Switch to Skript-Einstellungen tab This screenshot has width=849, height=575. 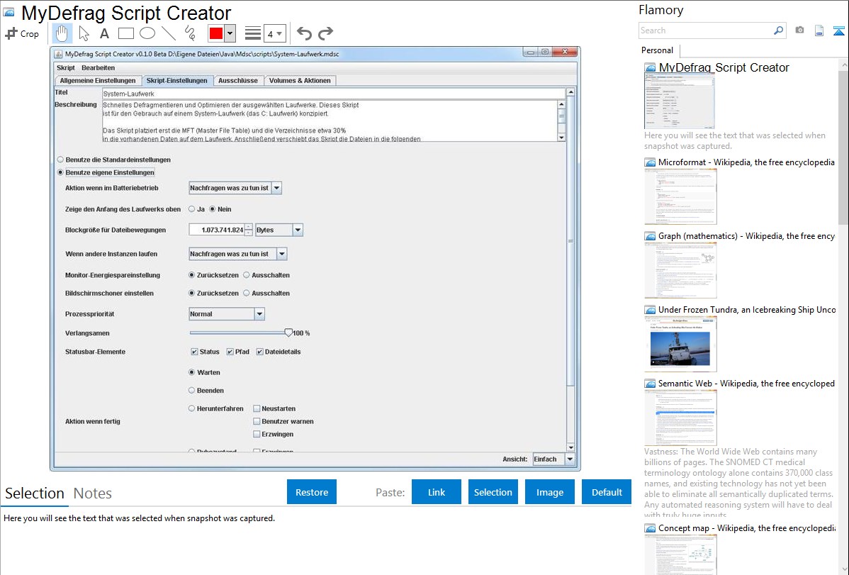click(x=176, y=81)
